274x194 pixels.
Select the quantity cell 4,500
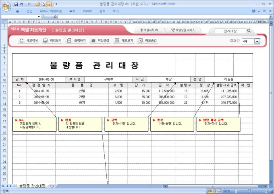coord(118,102)
